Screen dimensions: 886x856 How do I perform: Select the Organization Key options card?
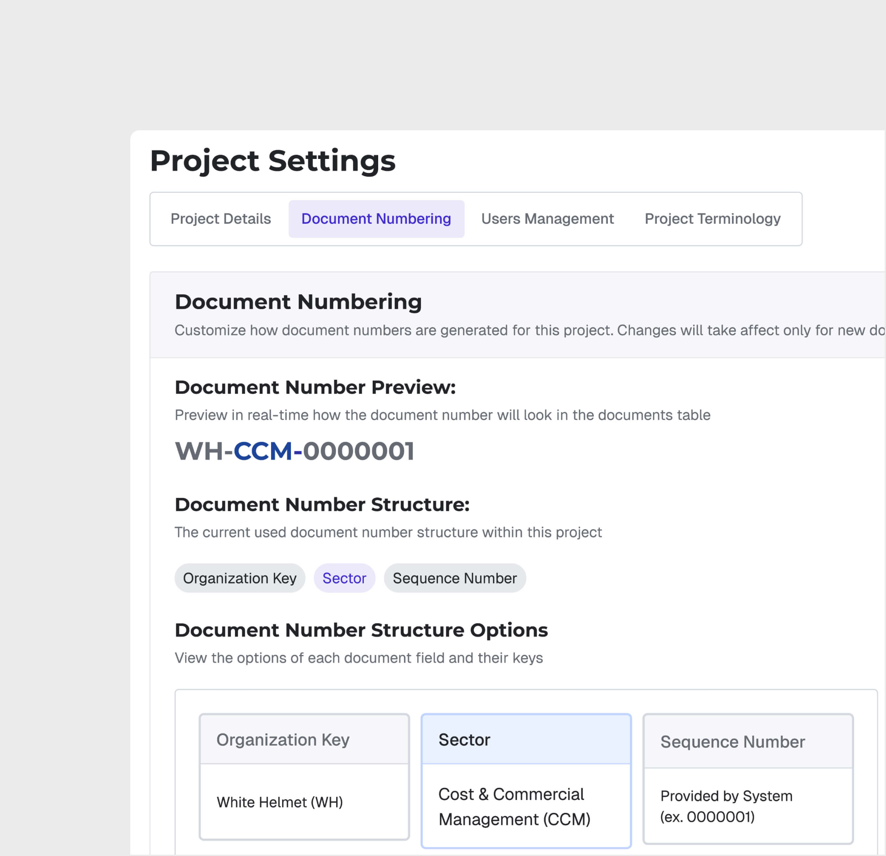(x=305, y=777)
